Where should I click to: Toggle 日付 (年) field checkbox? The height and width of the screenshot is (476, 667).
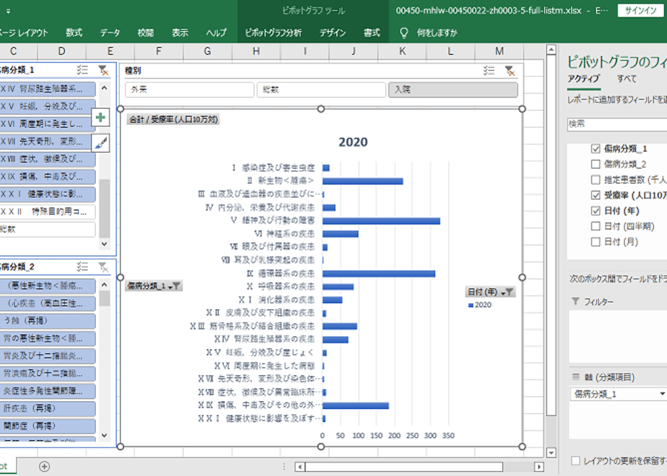(596, 211)
